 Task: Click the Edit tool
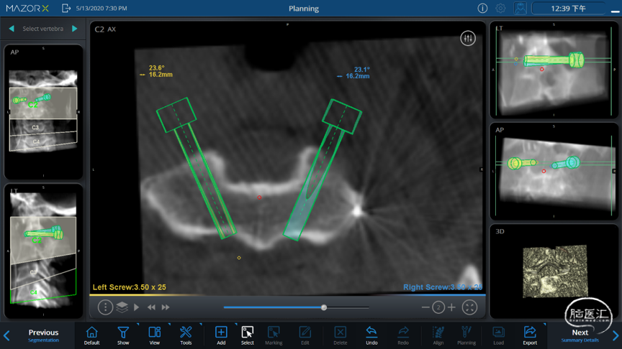tap(305, 335)
